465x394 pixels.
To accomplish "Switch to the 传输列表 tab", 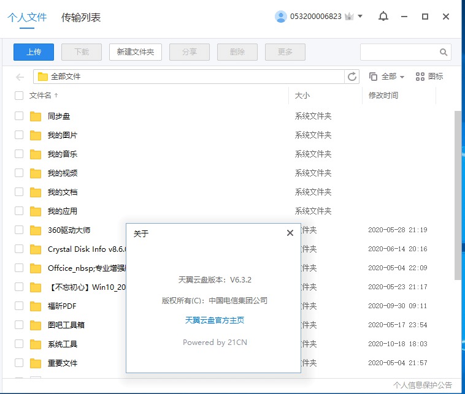I will pyautogui.click(x=81, y=17).
